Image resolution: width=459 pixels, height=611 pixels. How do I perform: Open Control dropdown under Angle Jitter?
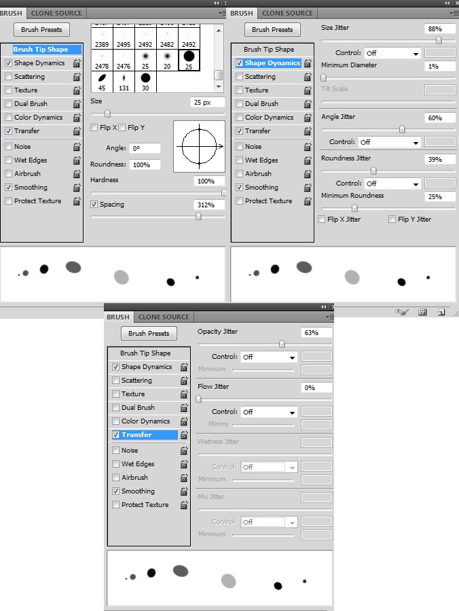(x=390, y=142)
